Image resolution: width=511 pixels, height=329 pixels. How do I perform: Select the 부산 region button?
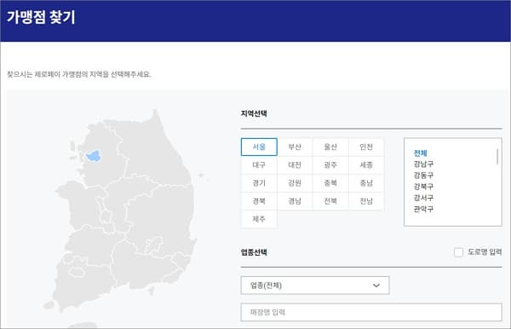[295, 147]
